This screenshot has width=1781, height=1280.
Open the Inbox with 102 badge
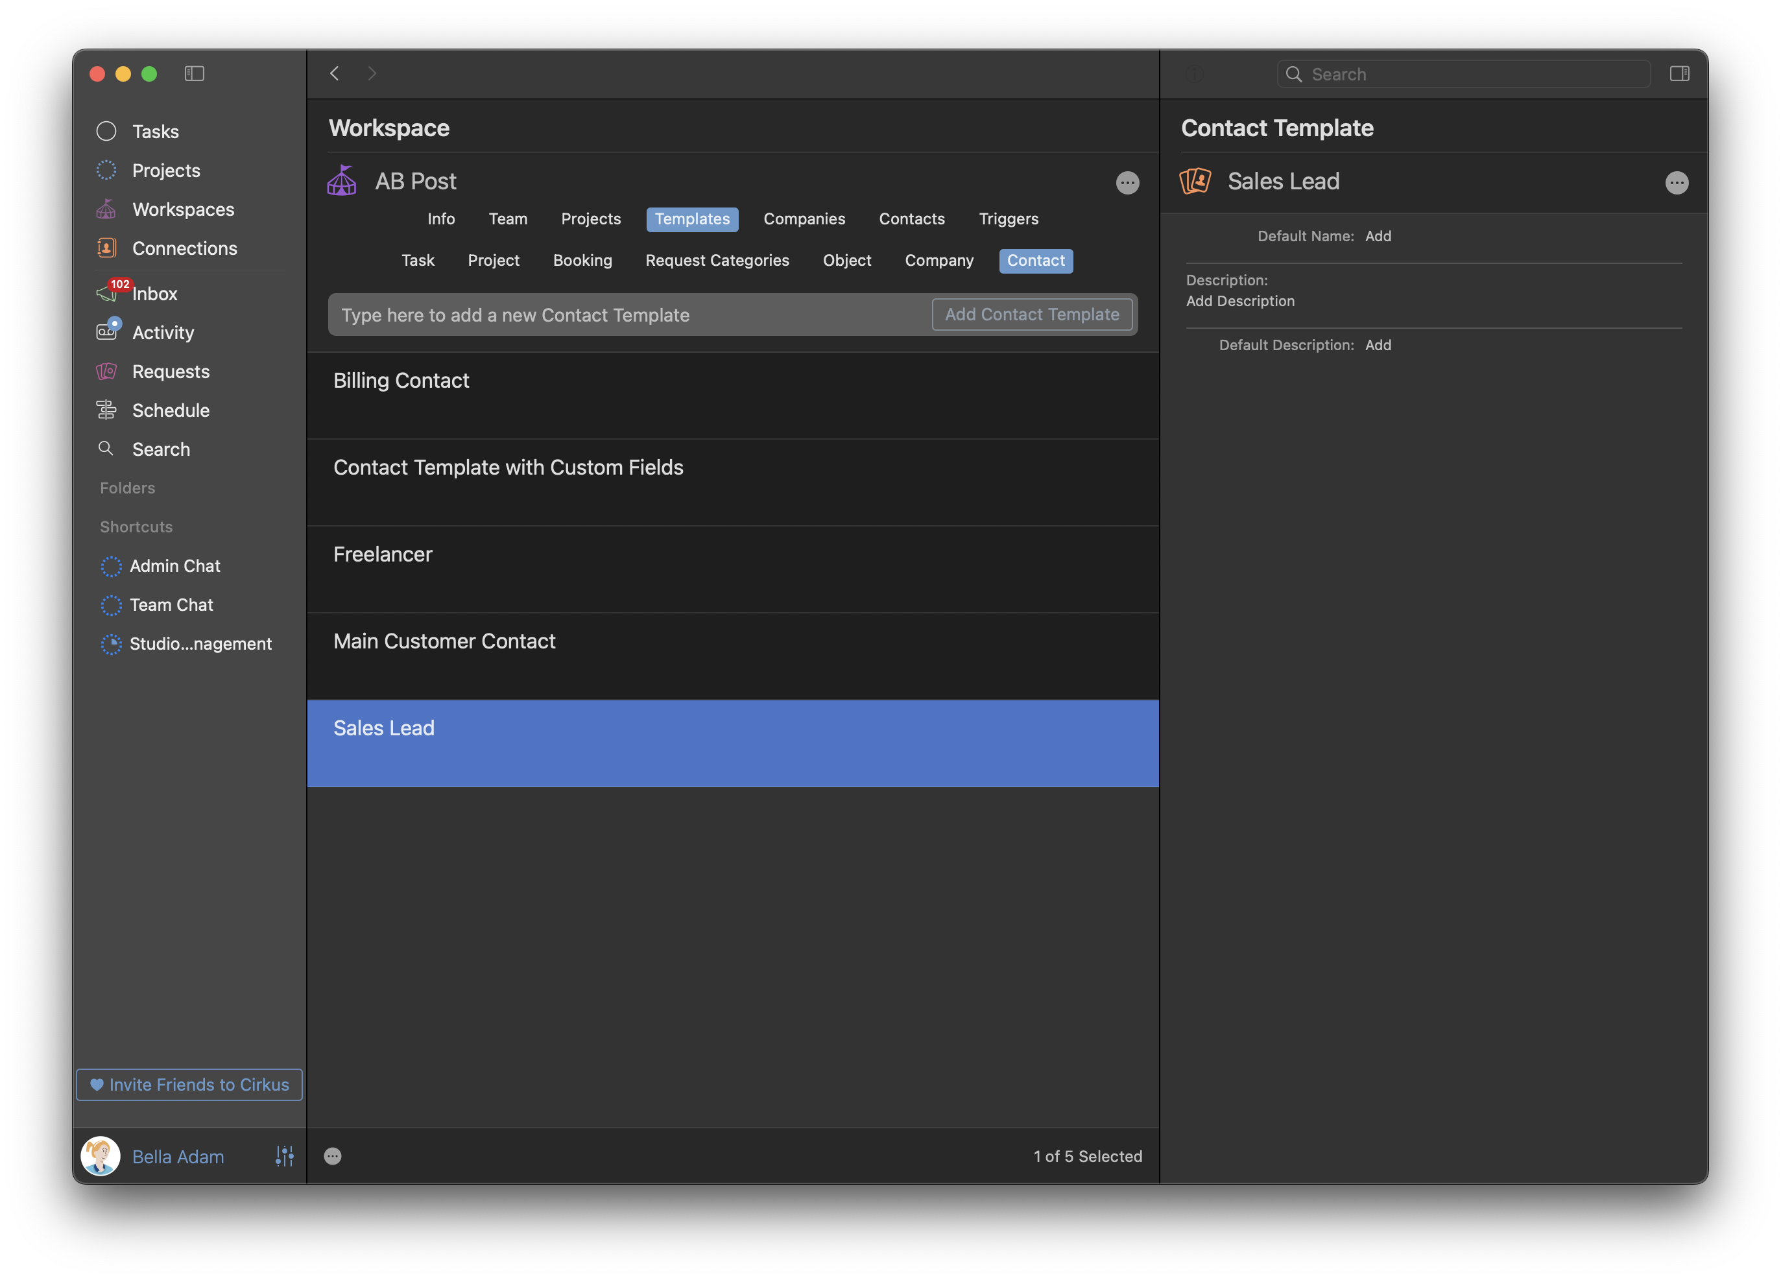tap(154, 294)
